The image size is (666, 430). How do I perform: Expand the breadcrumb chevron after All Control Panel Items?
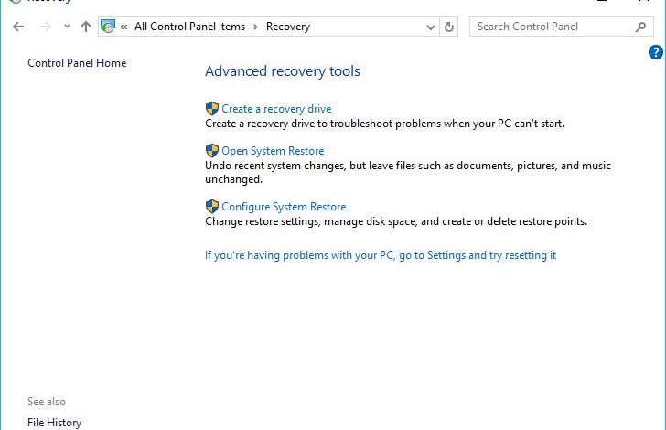point(255,27)
